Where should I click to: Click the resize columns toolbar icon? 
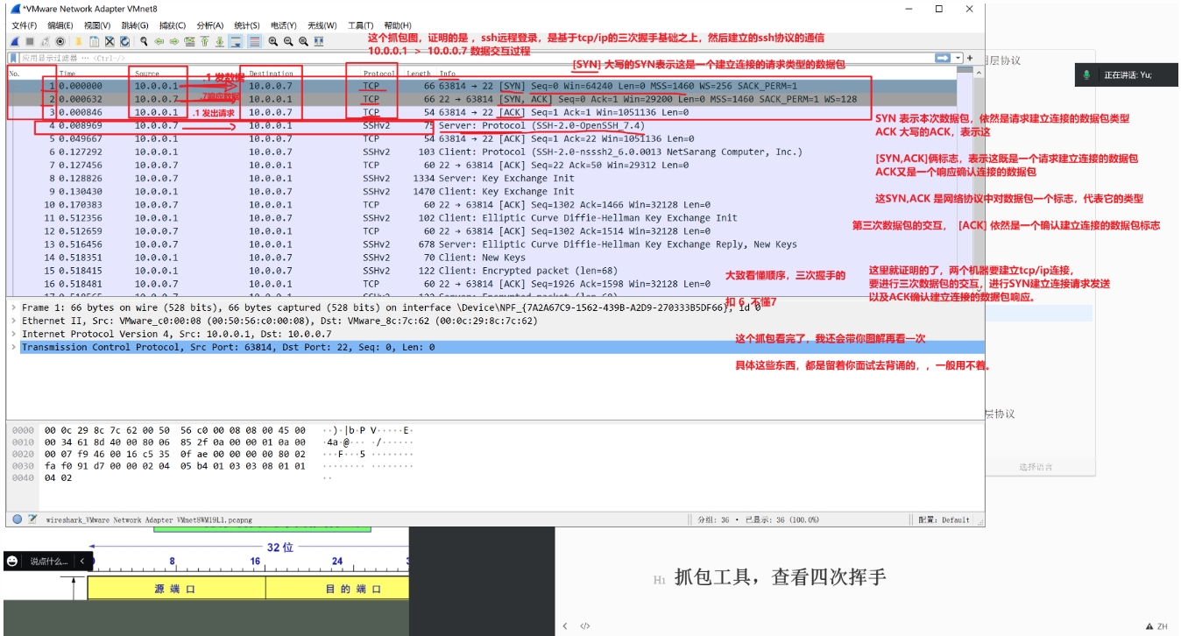319,41
